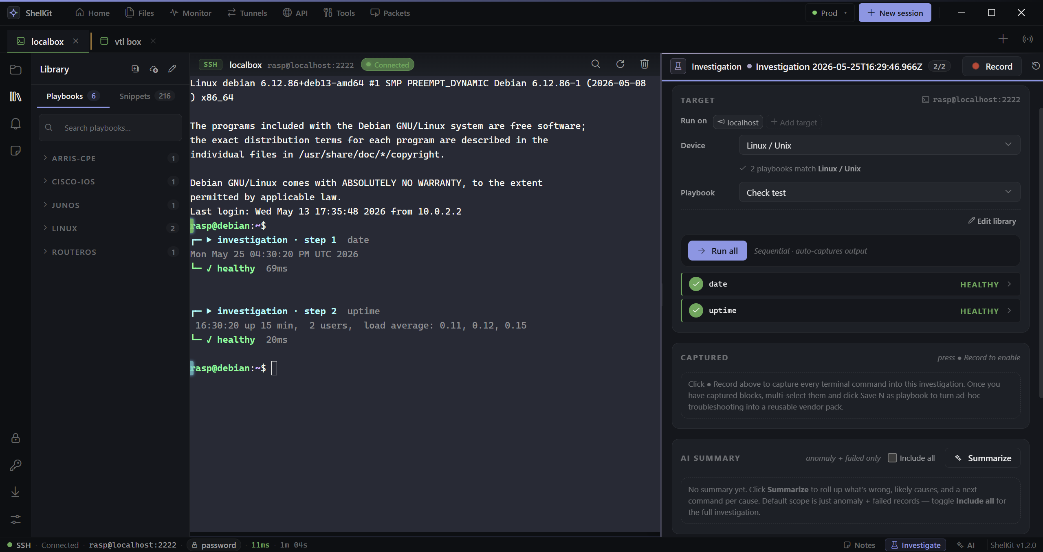Open Packets in top navigation

(x=390, y=13)
